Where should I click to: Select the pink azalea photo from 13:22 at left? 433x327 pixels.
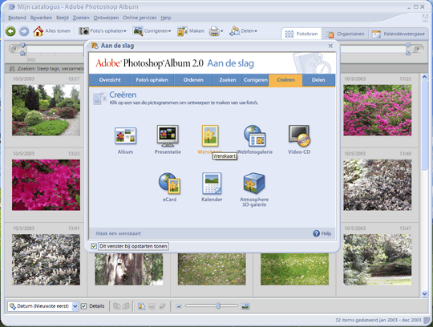click(x=47, y=185)
